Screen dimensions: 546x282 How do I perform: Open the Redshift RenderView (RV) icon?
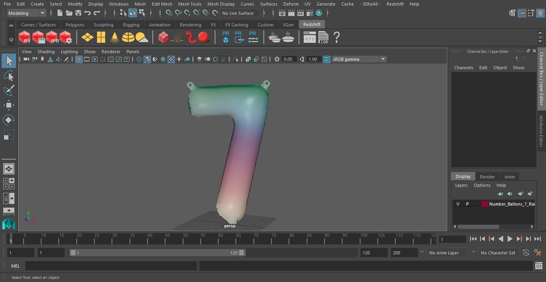click(24, 37)
